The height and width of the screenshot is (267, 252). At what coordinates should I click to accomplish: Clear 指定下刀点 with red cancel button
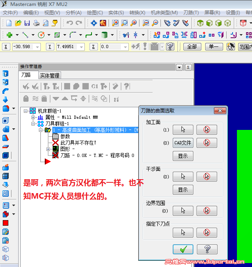[207, 232]
